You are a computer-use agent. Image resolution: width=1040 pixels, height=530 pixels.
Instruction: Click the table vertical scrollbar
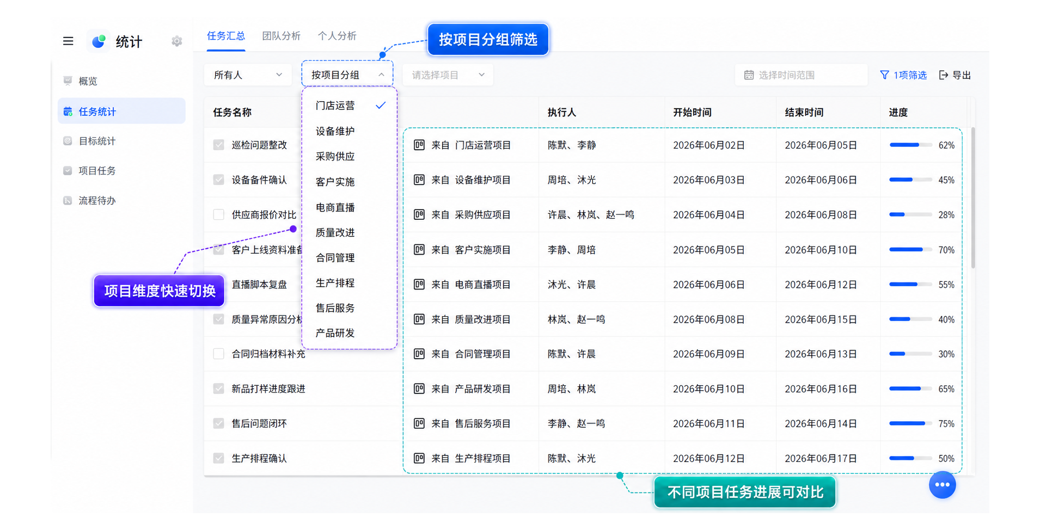pos(972,199)
